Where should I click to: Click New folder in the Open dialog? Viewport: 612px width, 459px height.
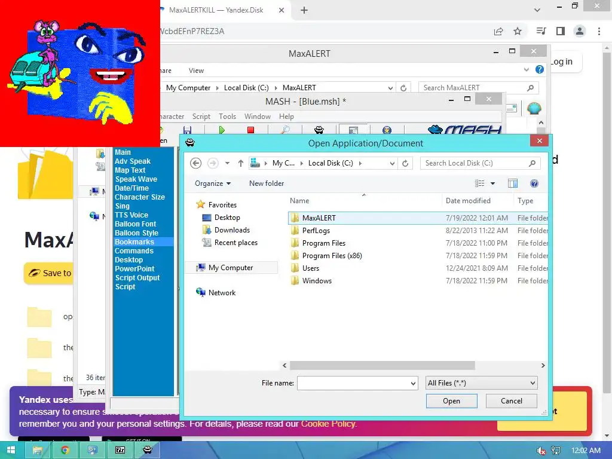[267, 183]
